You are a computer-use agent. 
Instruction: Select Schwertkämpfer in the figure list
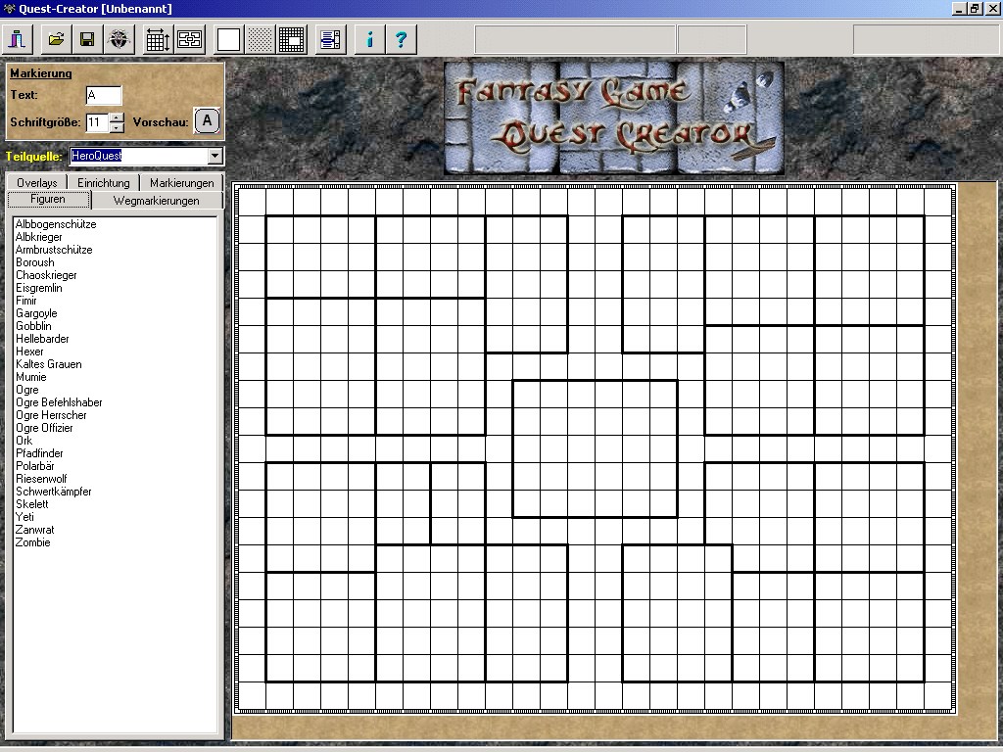(x=53, y=492)
